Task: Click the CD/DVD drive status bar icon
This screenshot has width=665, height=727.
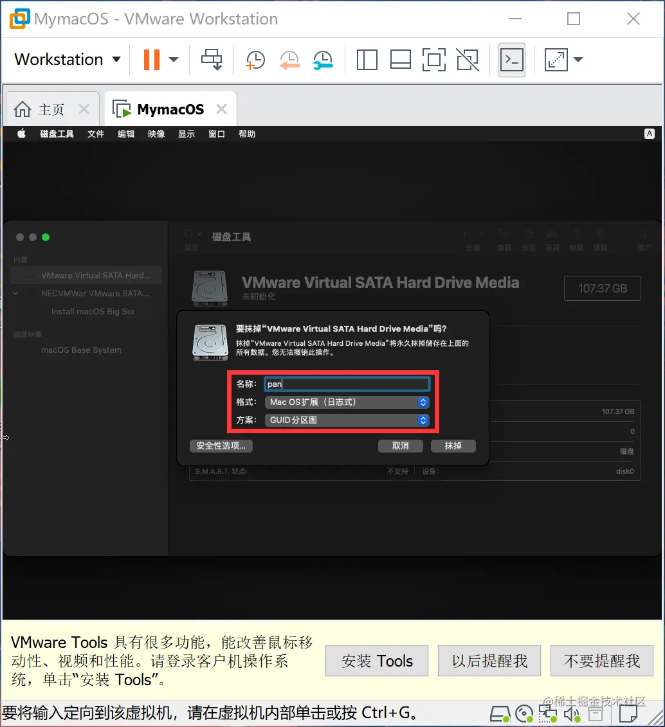Action: (x=525, y=715)
